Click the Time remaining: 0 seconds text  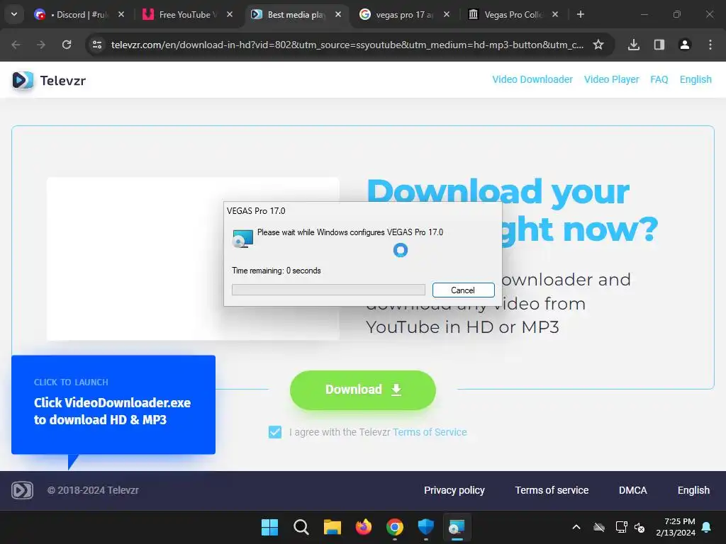tap(277, 271)
